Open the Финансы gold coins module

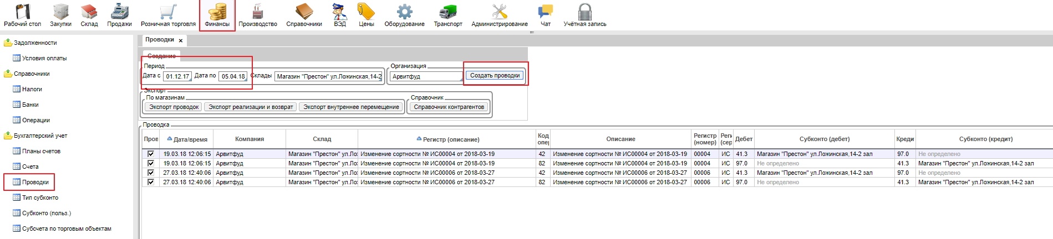(x=217, y=15)
